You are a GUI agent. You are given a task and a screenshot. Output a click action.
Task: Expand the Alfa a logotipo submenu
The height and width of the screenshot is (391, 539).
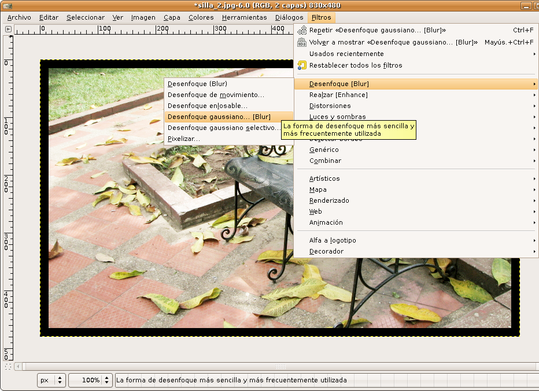416,240
